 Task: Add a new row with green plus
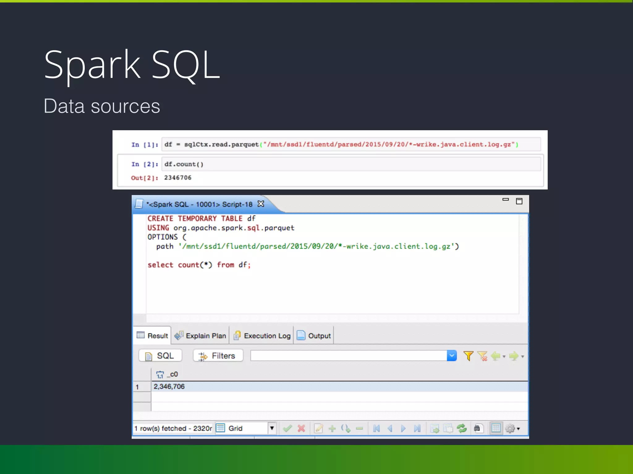(x=332, y=428)
